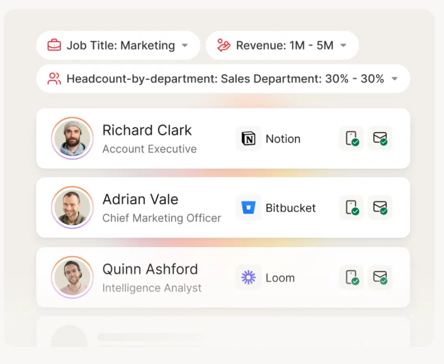Click Quinn Ashford's avatar picture
444x364 pixels.
coord(72,277)
